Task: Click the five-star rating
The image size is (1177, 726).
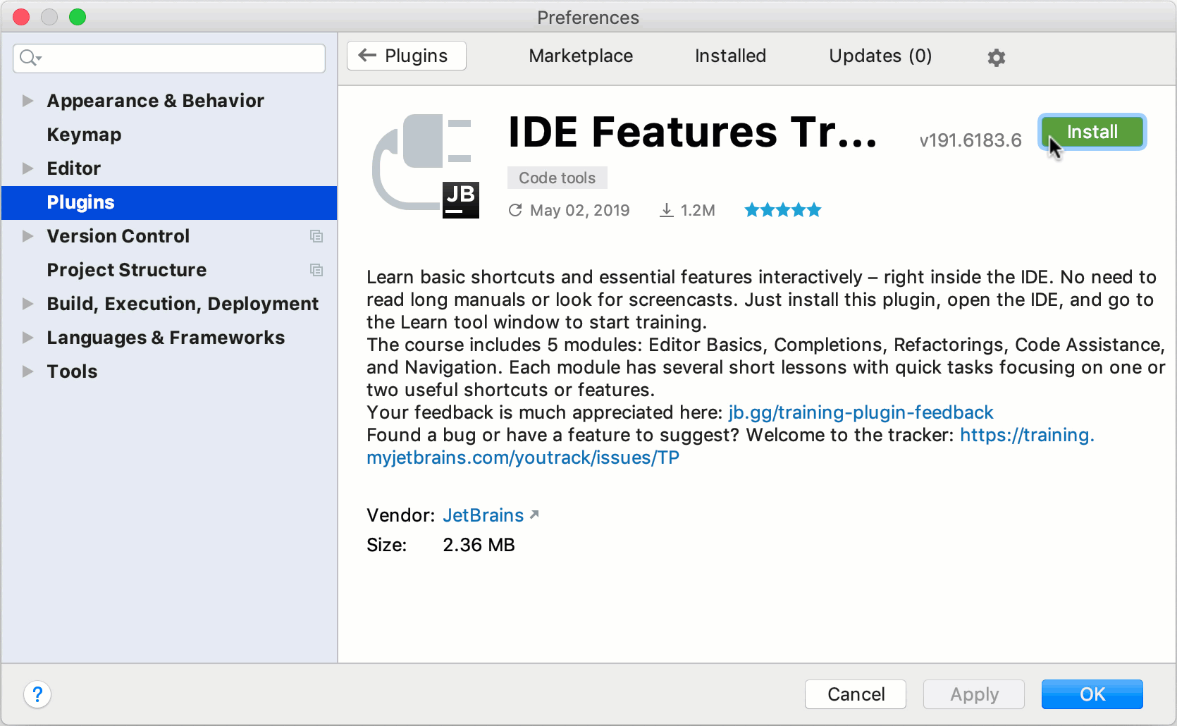Action: 783,210
